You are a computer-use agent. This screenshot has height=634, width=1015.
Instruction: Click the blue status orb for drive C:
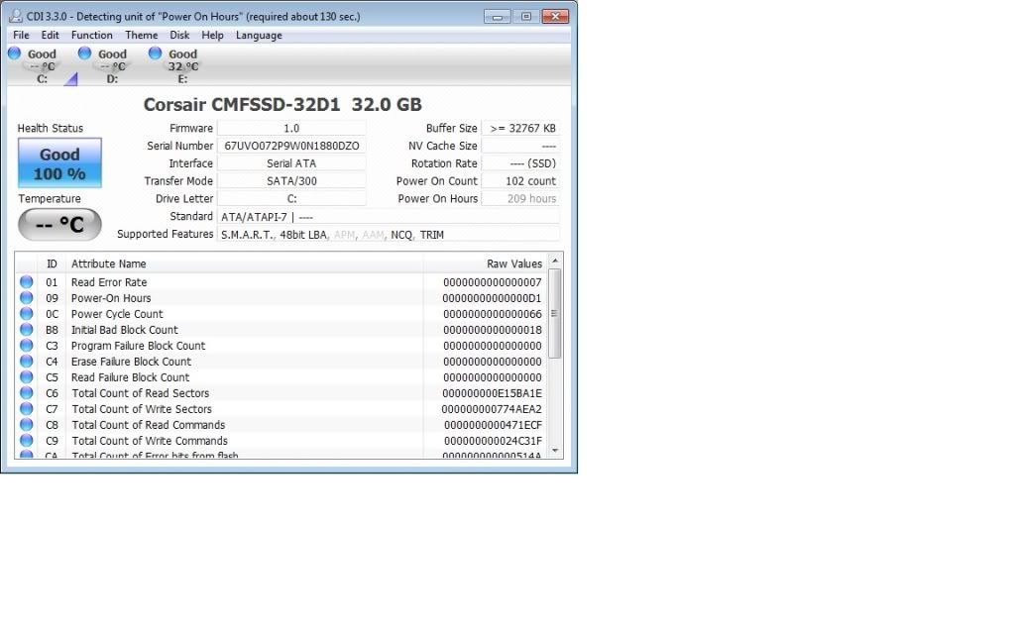click(14, 53)
